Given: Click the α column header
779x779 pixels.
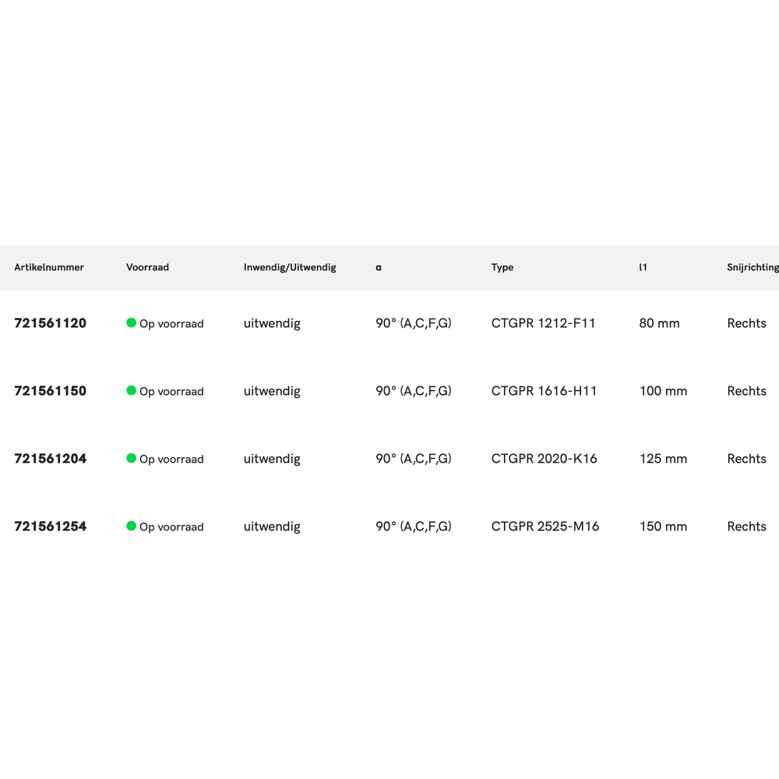Looking at the screenshot, I should (x=379, y=267).
